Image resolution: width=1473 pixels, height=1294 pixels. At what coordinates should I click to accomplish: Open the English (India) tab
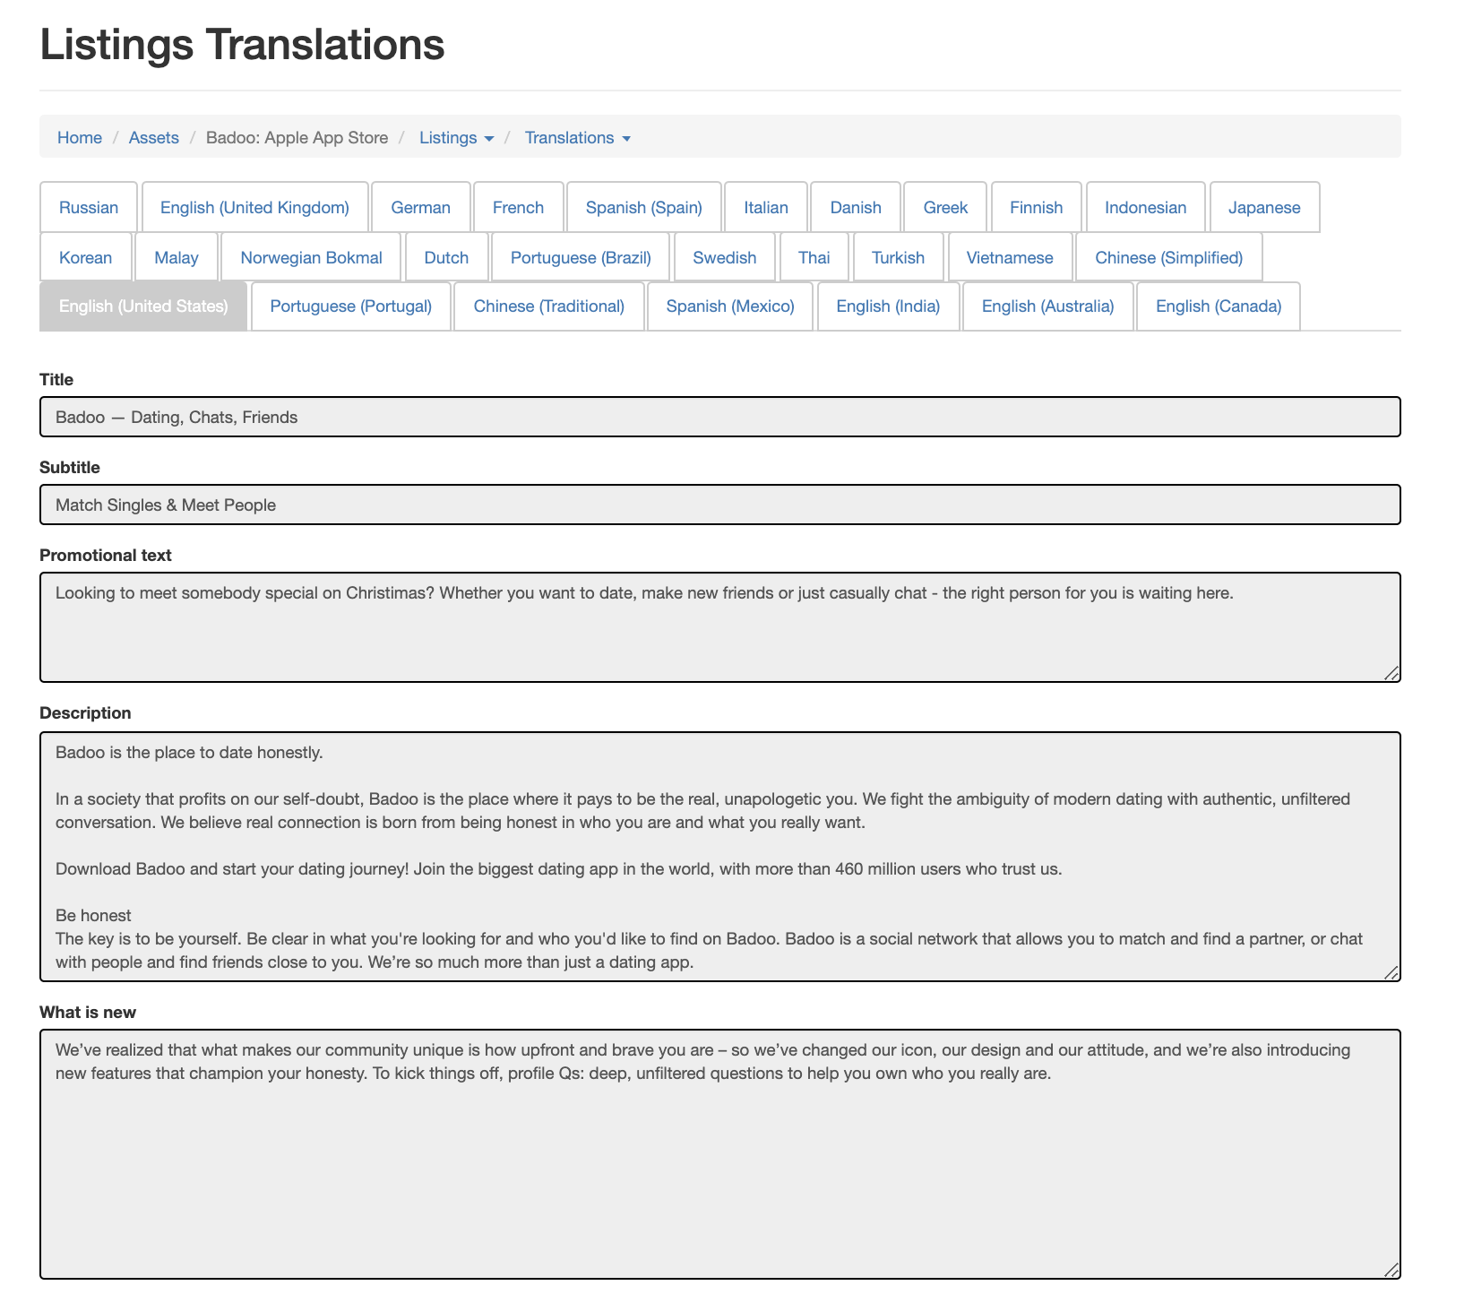[889, 306]
